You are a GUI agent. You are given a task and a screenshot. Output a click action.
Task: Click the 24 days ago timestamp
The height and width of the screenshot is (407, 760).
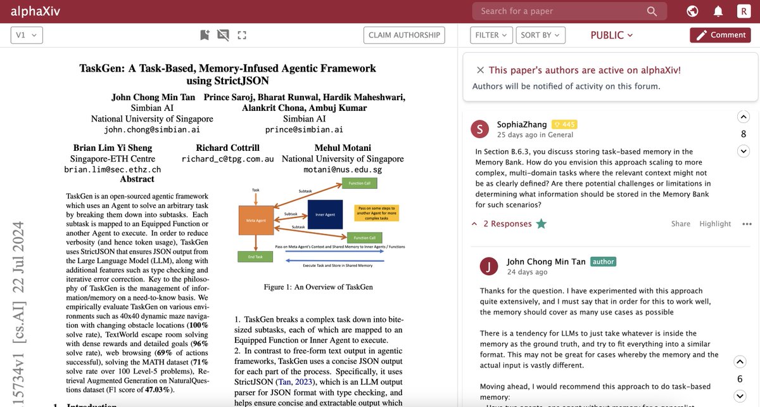coord(527,272)
